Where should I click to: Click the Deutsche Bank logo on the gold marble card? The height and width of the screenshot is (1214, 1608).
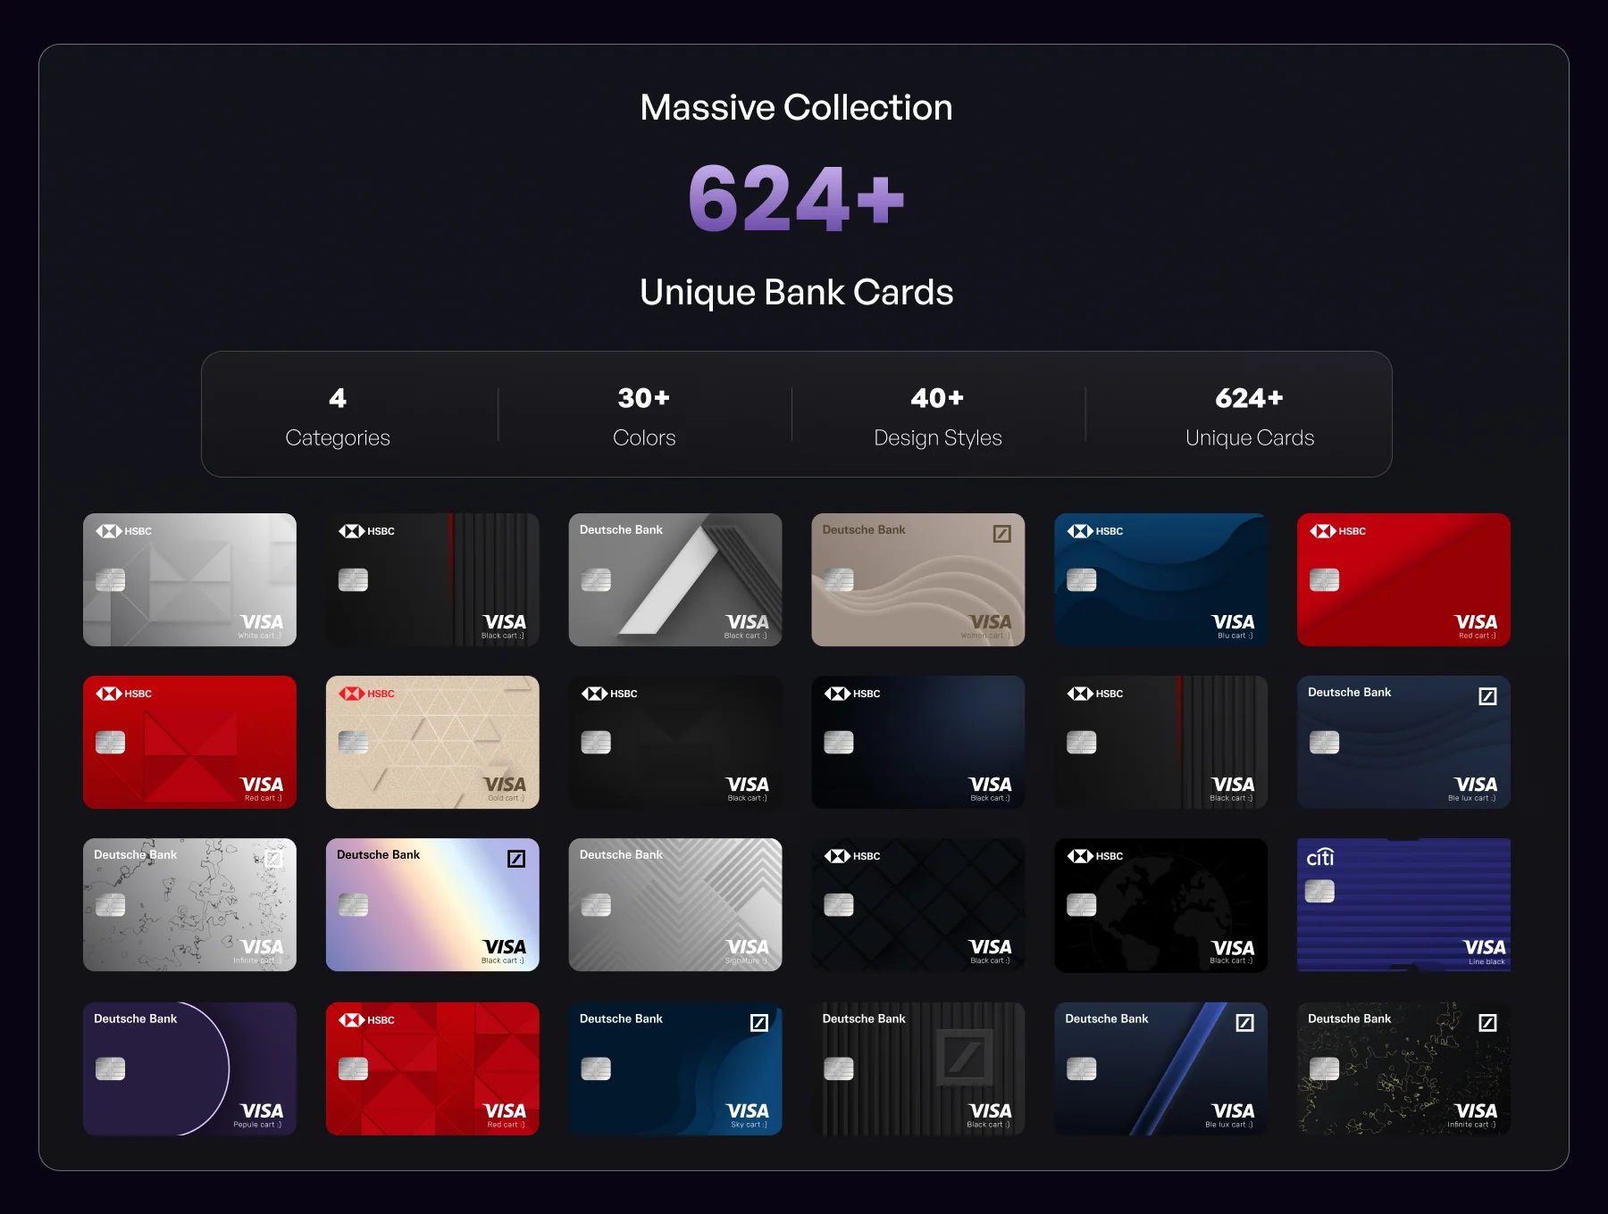tap(1487, 1023)
